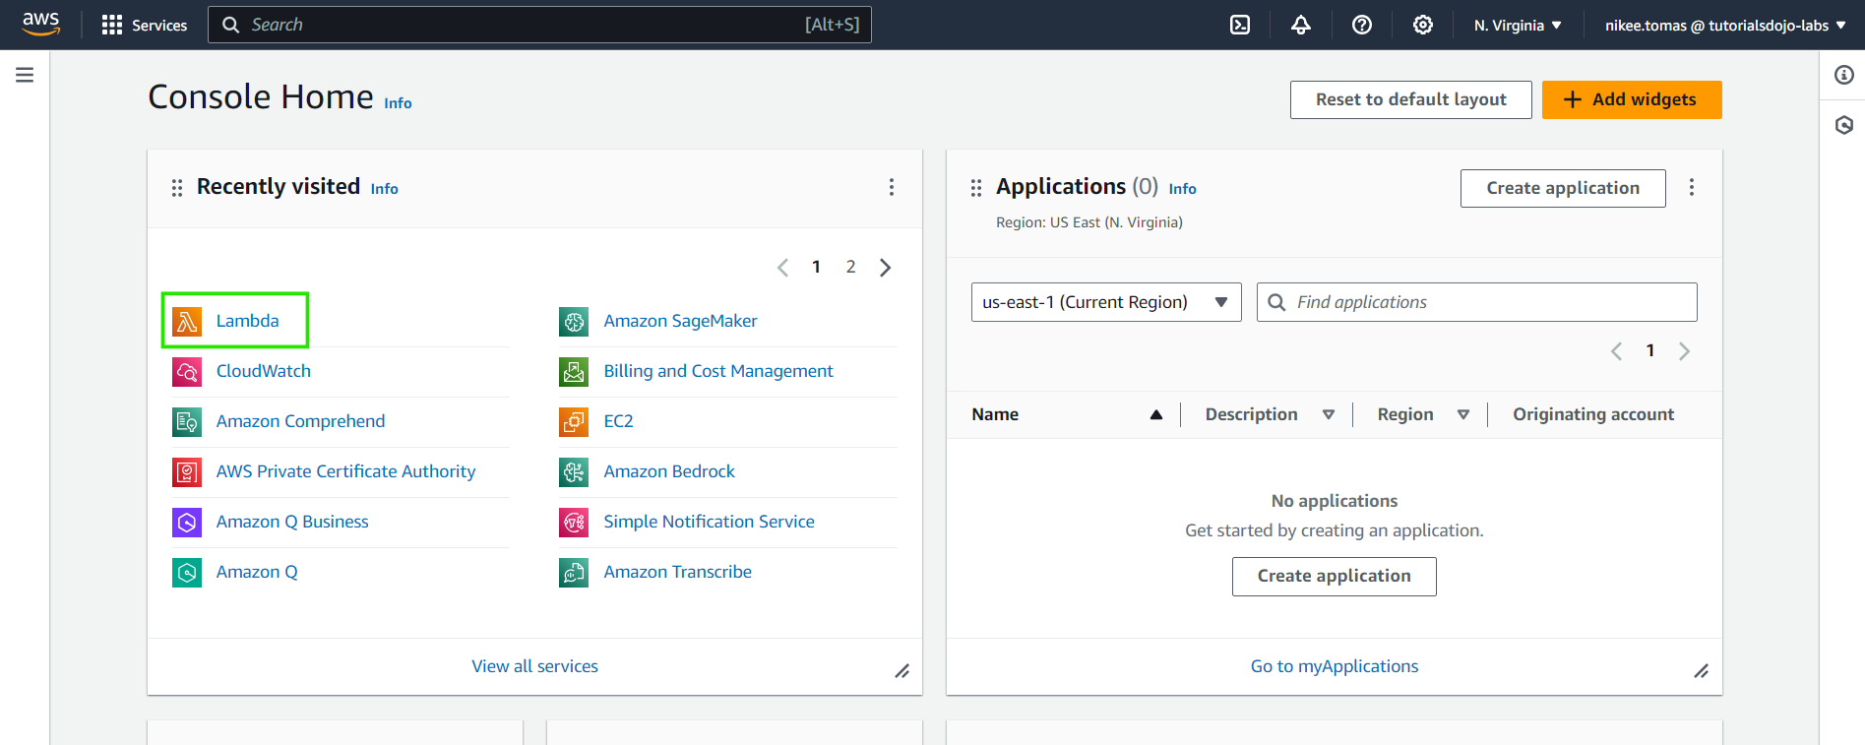Focus the Find applications search field
Image resolution: width=1865 pixels, height=745 pixels.
point(1476,302)
